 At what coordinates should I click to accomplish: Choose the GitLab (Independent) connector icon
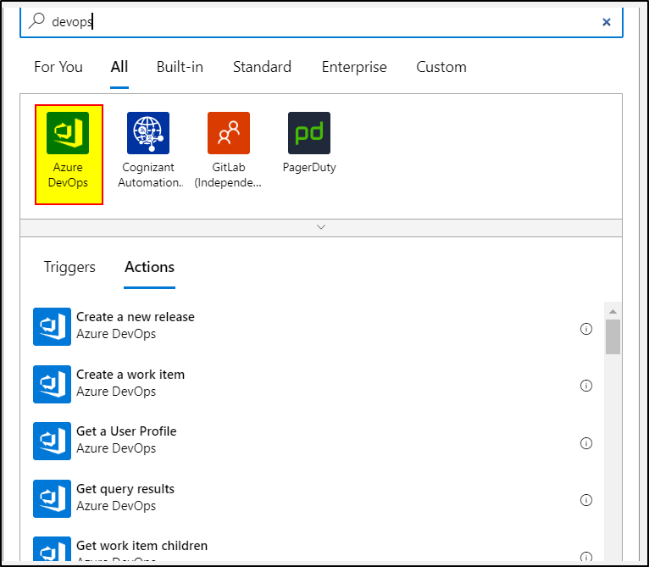229,133
